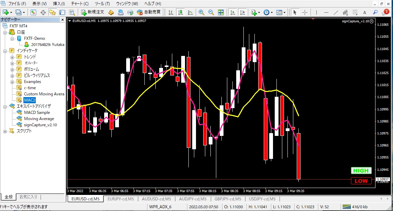Click the 新規注文 new order button
The width and height of the screenshot is (393, 211).
click(x=93, y=12)
